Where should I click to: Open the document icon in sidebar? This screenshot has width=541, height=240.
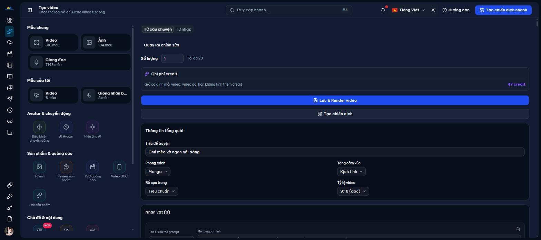[10, 219]
